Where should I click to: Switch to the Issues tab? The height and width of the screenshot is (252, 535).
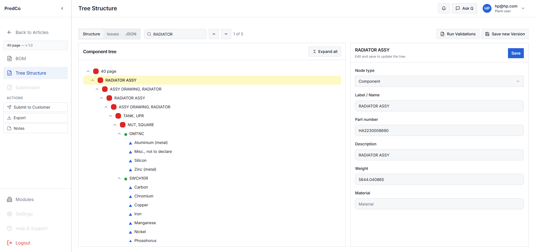click(x=113, y=34)
